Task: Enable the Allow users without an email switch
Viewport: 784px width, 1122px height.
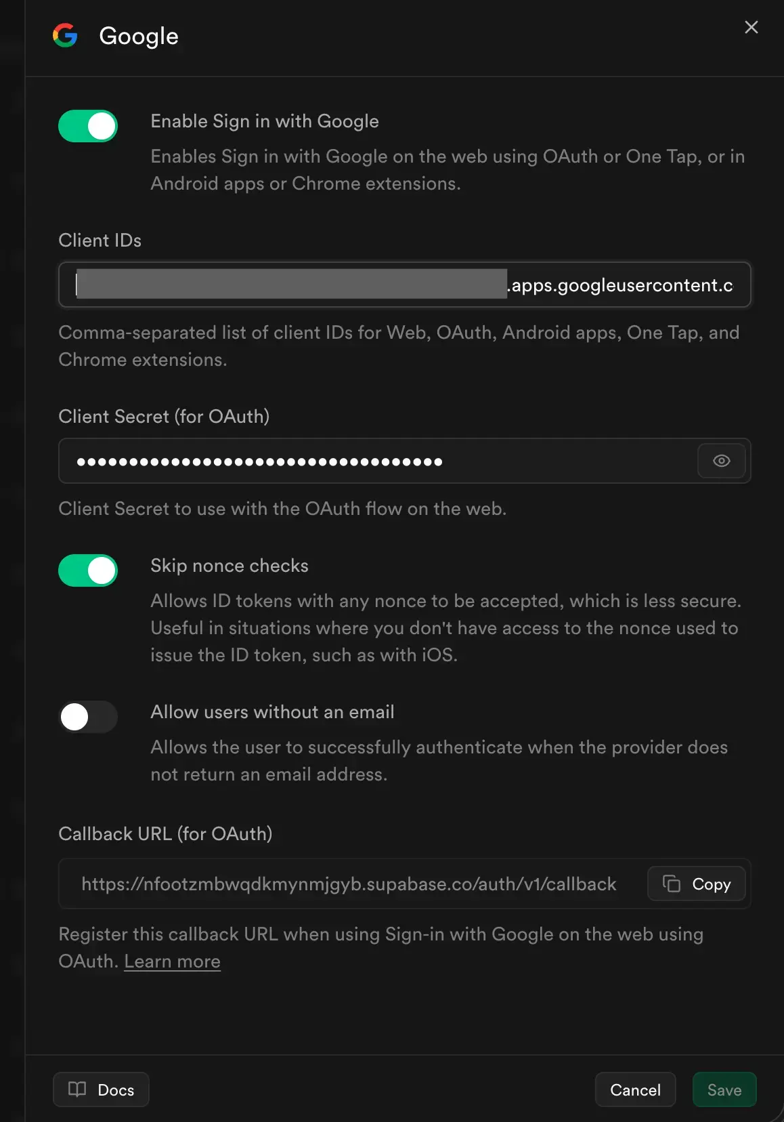Action: click(x=88, y=717)
